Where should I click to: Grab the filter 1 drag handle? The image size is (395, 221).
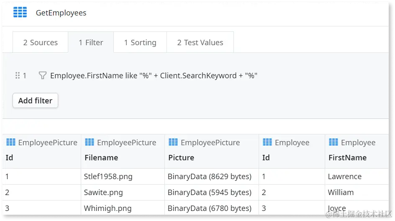tap(18, 75)
